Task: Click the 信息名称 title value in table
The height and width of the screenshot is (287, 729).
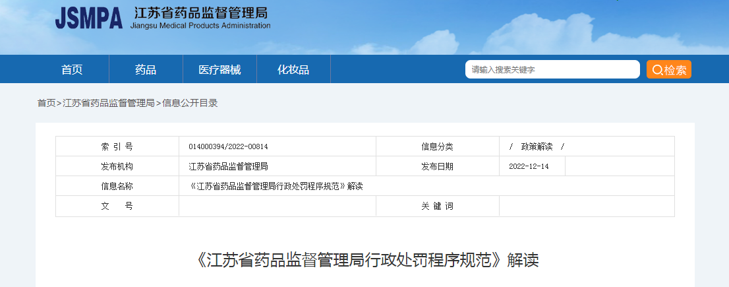Action: (x=276, y=187)
